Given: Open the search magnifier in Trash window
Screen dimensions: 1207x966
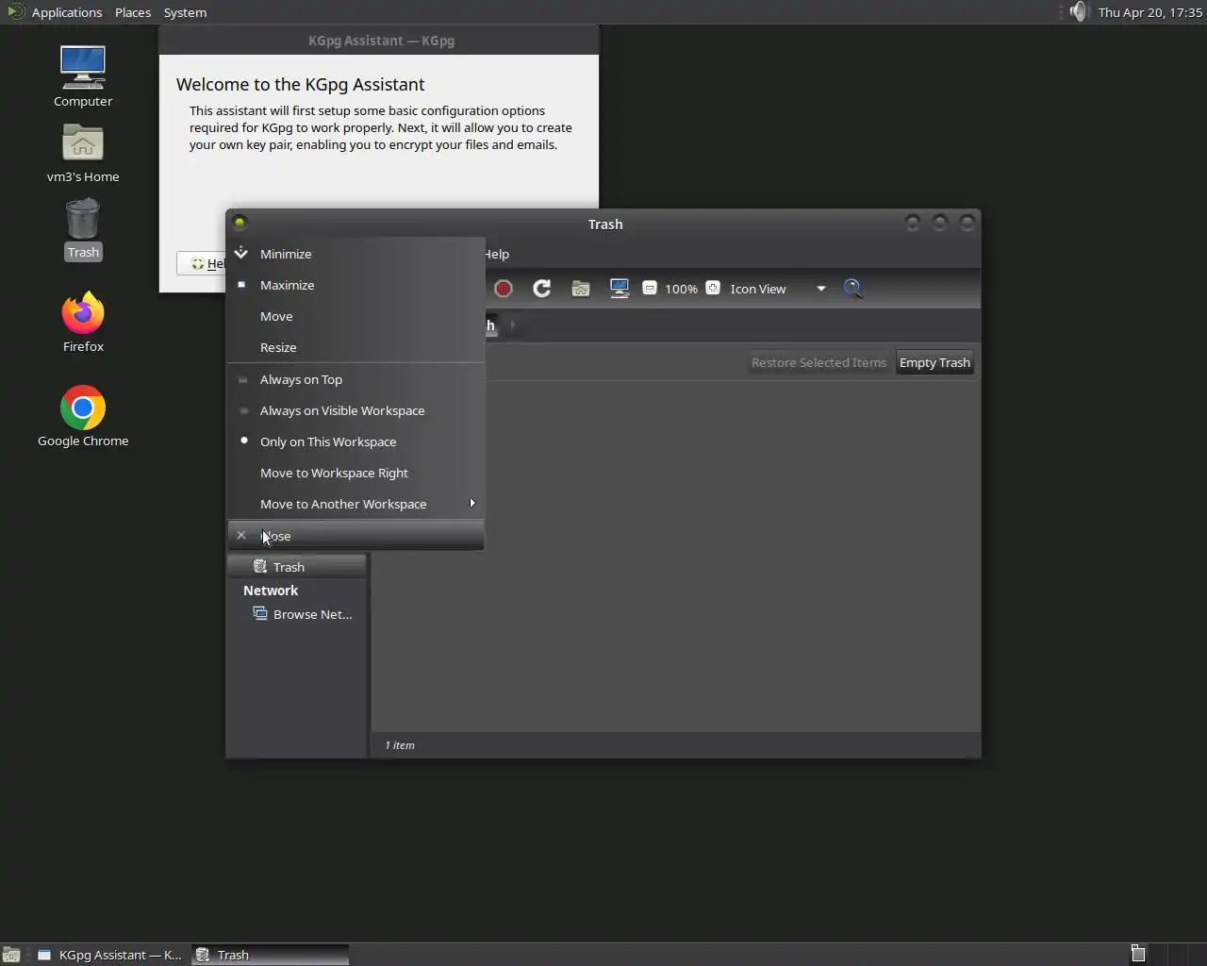Looking at the screenshot, I should click(853, 289).
